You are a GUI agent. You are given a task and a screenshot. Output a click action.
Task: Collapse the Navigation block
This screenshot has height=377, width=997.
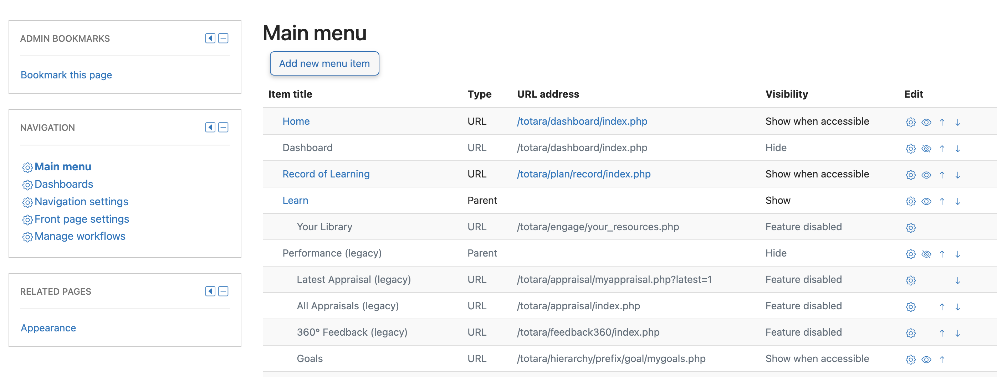223,127
